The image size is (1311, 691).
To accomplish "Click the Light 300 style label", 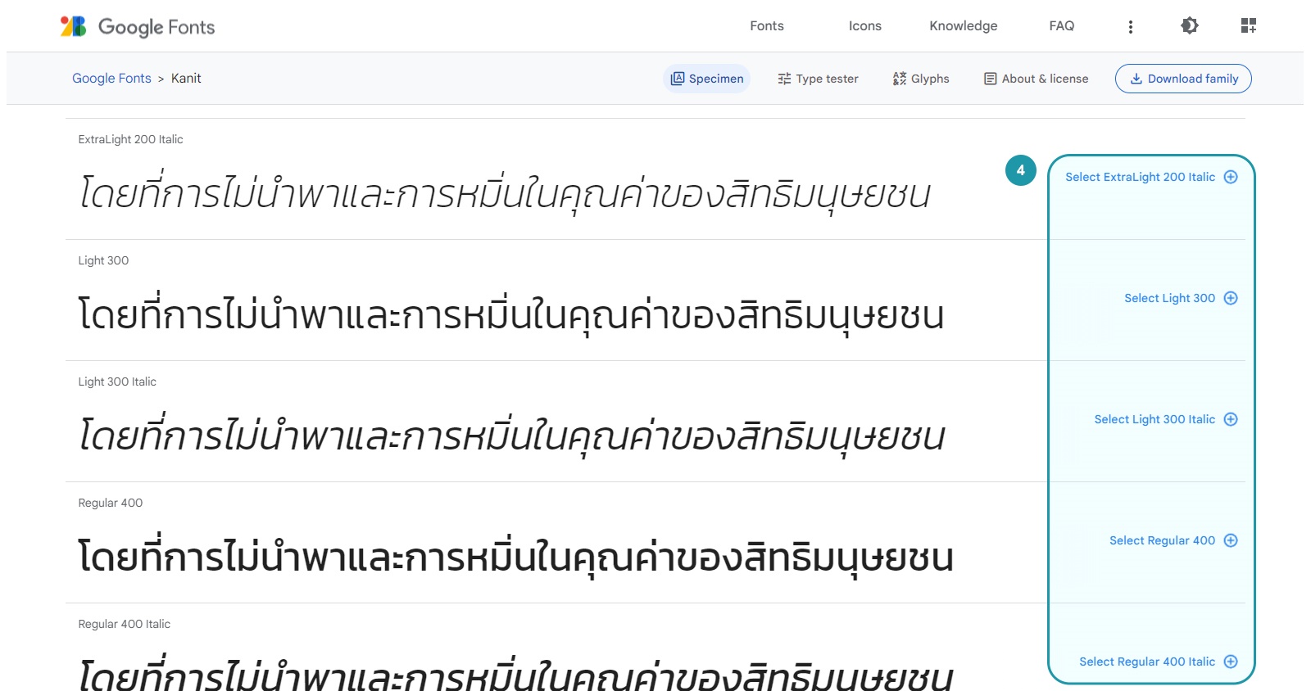I will point(103,260).
